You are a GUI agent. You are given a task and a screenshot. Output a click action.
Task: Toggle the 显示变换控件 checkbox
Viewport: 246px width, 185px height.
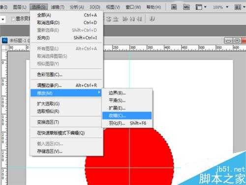pos(13,19)
